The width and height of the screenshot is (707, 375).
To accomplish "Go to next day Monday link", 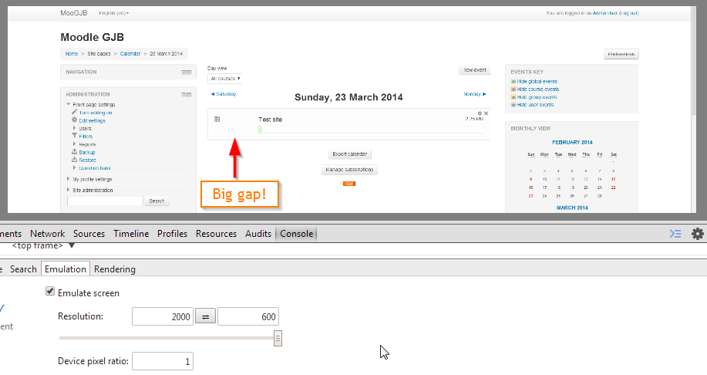I will point(475,94).
